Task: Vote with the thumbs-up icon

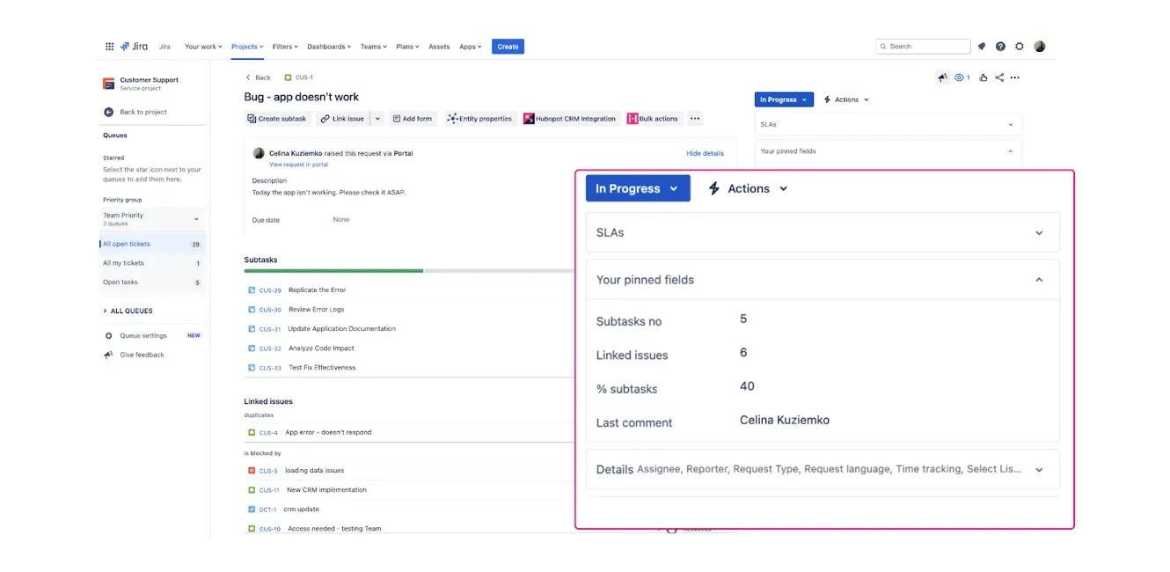Action: pyautogui.click(x=983, y=77)
